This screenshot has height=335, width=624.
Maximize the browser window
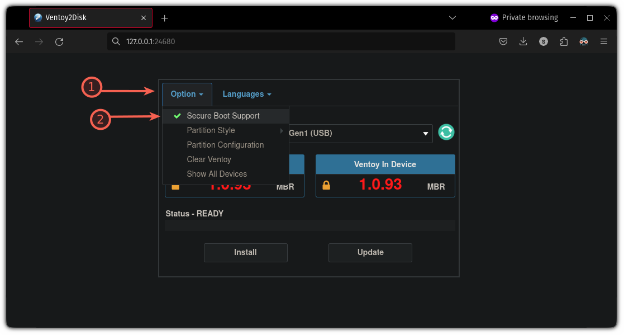coord(590,18)
